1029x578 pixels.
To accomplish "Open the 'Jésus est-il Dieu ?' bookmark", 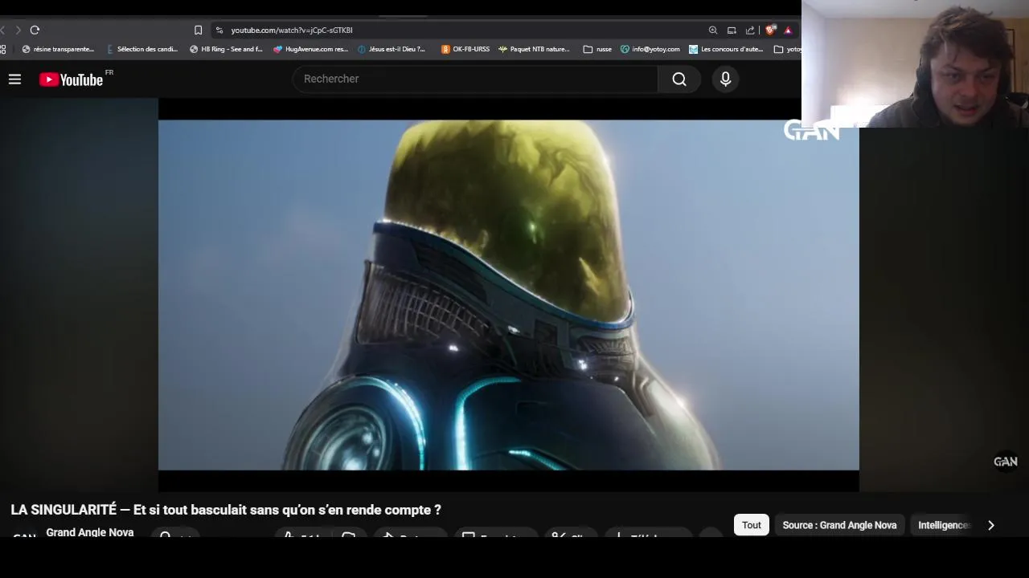I will [x=392, y=49].
